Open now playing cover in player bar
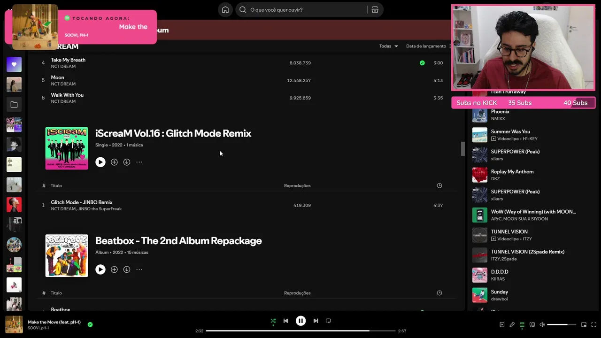Screen dimensions: 601x338 point(14,324)
